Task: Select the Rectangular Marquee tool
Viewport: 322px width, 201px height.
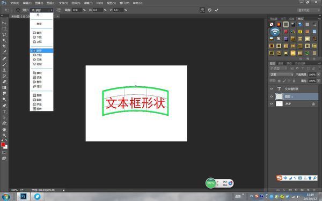Action: (x=4, y=29)
